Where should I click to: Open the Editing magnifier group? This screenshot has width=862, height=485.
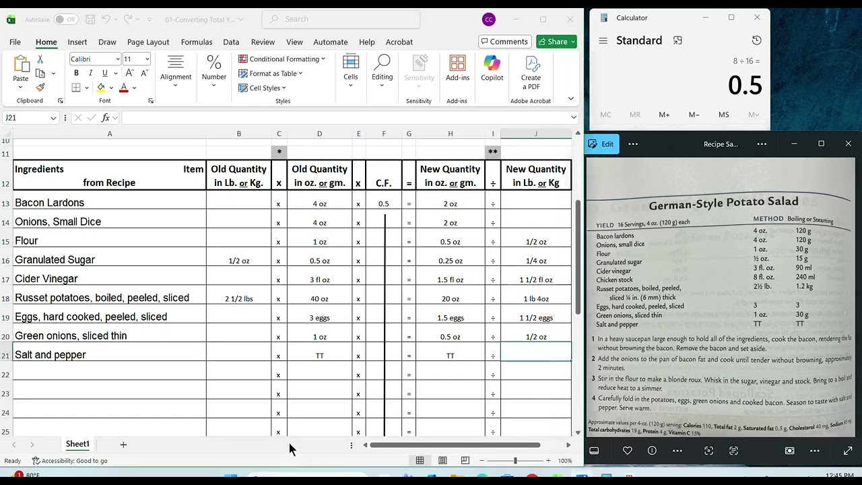click(x=382, y=70)
